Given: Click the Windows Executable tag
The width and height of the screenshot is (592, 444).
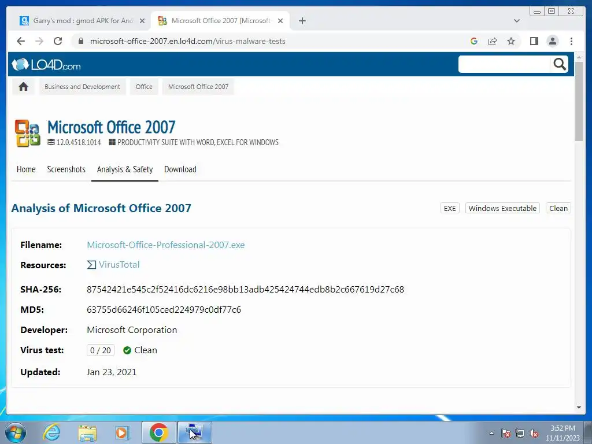Looking at the screenshot, I should (502, 208).
